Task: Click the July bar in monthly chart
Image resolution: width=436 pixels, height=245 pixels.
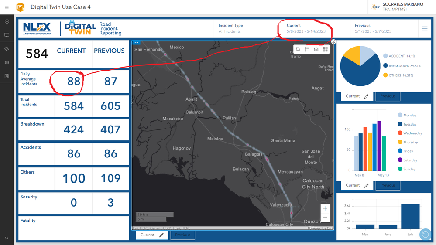Action: (410, 216)
